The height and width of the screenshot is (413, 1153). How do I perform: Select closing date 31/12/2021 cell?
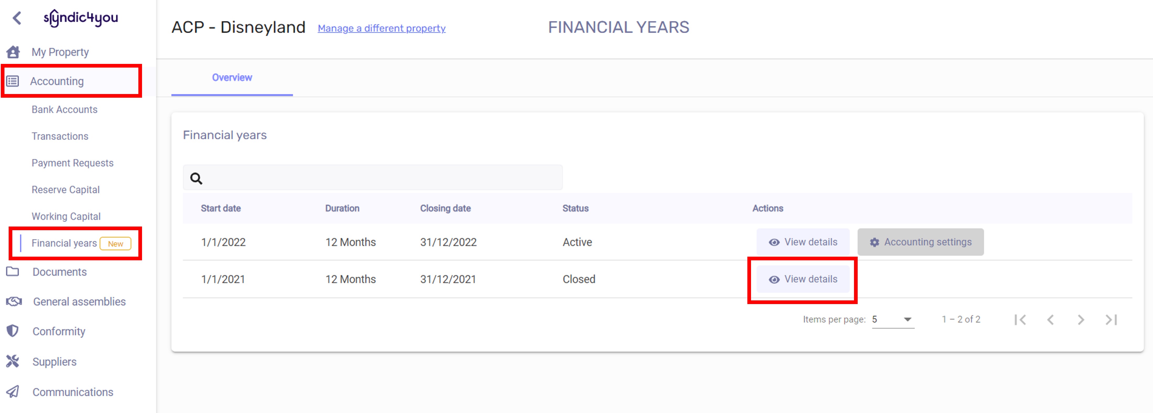tap(448, 279)
